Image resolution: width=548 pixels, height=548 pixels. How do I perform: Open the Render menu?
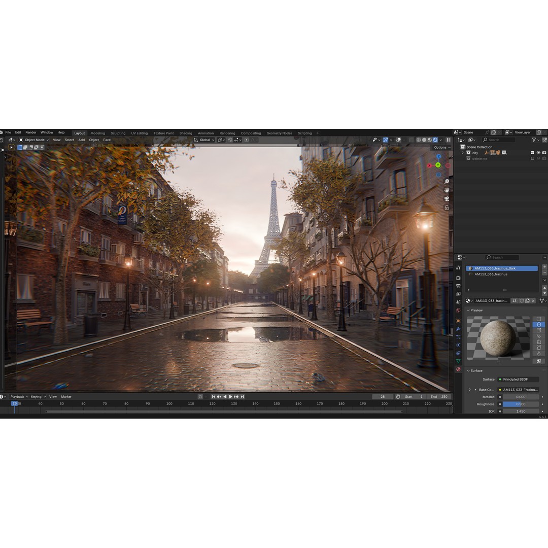pos(30,133)
